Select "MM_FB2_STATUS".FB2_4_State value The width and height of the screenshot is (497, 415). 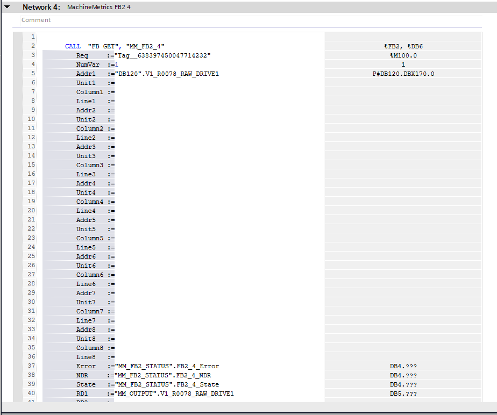coord(167,384)
